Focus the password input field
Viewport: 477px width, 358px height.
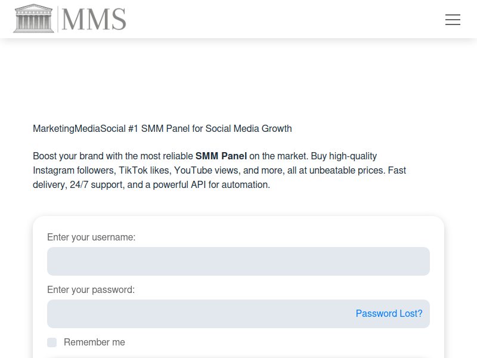(238, 314)
